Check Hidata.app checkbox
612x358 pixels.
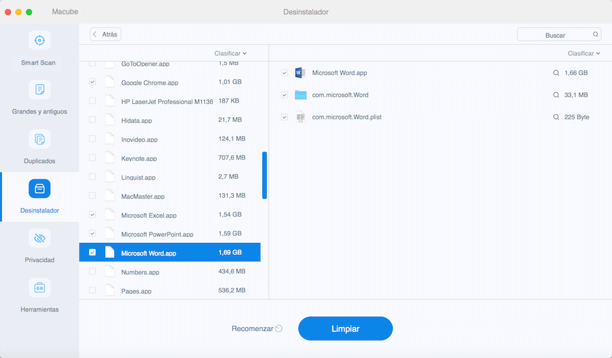(93, 120)
